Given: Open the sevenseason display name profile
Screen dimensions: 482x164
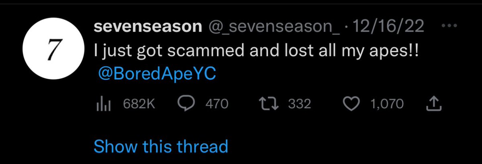Looking at the screenshot, I should pos(148,27).
